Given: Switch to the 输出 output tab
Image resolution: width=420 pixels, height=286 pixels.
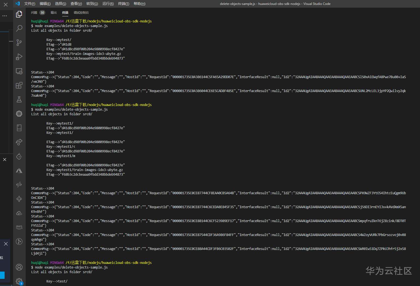Looking at the screenshot, I should [54, 13].
